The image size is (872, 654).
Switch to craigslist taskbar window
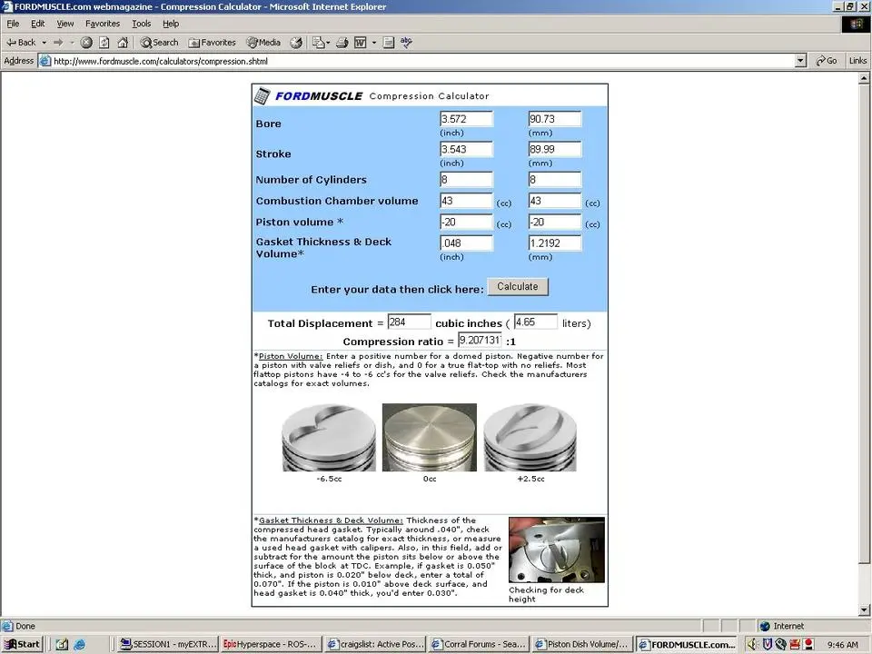(375, 644)
